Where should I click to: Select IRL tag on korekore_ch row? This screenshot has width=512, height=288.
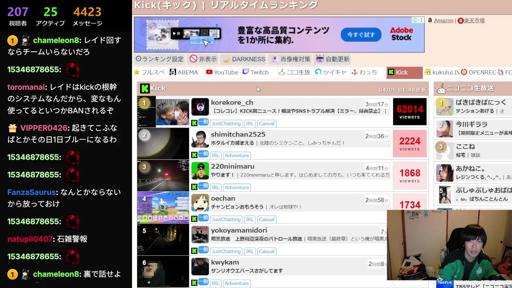[x=250, y=123]
